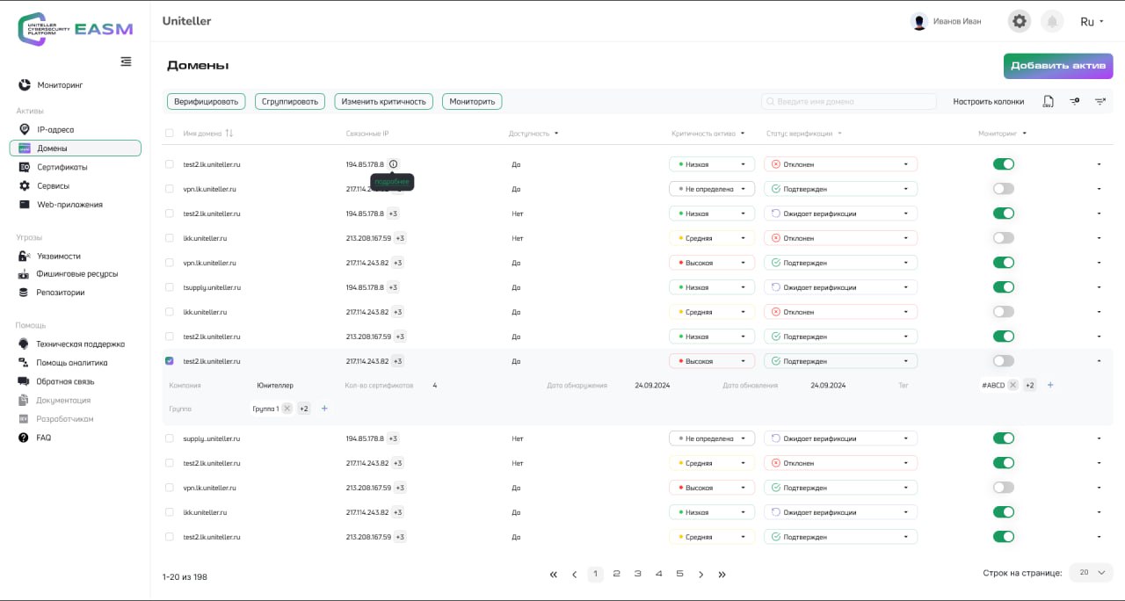Remove the #ABCD tag with its X
This screenshot has height=601, width=1125.
click(1012, 385)
